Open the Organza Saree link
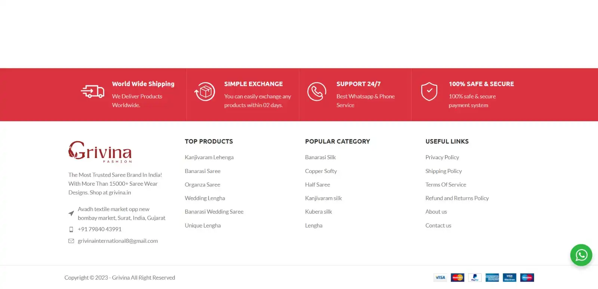The image size is (598, 289). point(202,185)
